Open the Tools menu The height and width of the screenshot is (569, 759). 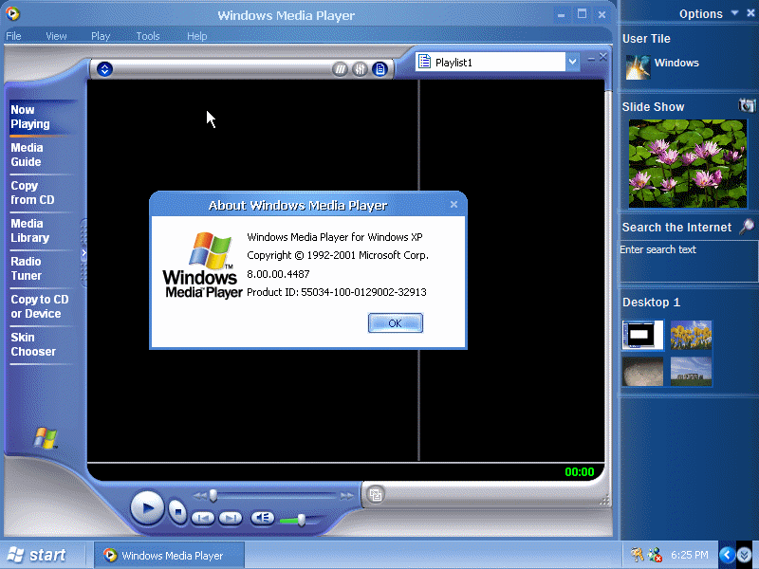(x=148, y=36)
